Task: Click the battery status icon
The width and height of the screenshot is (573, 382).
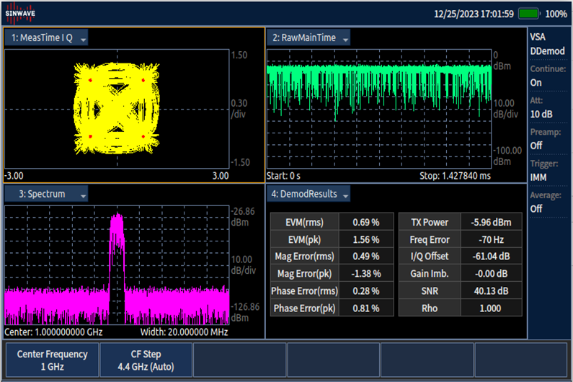Action: click(x=530, y=14)
